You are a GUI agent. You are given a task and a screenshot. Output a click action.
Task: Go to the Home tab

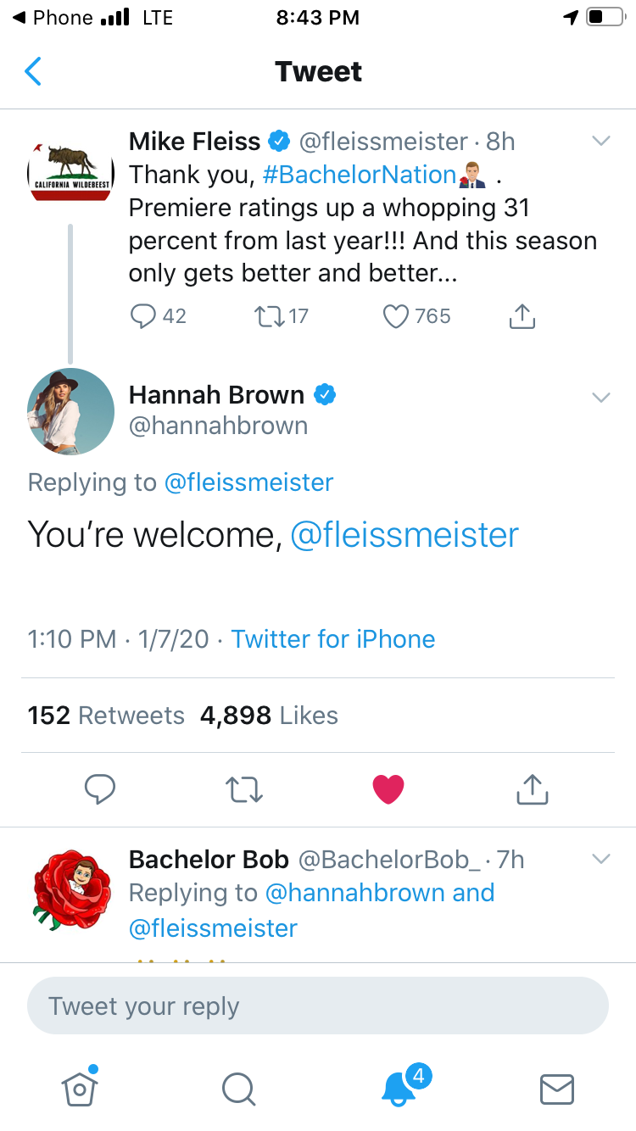80,1089
